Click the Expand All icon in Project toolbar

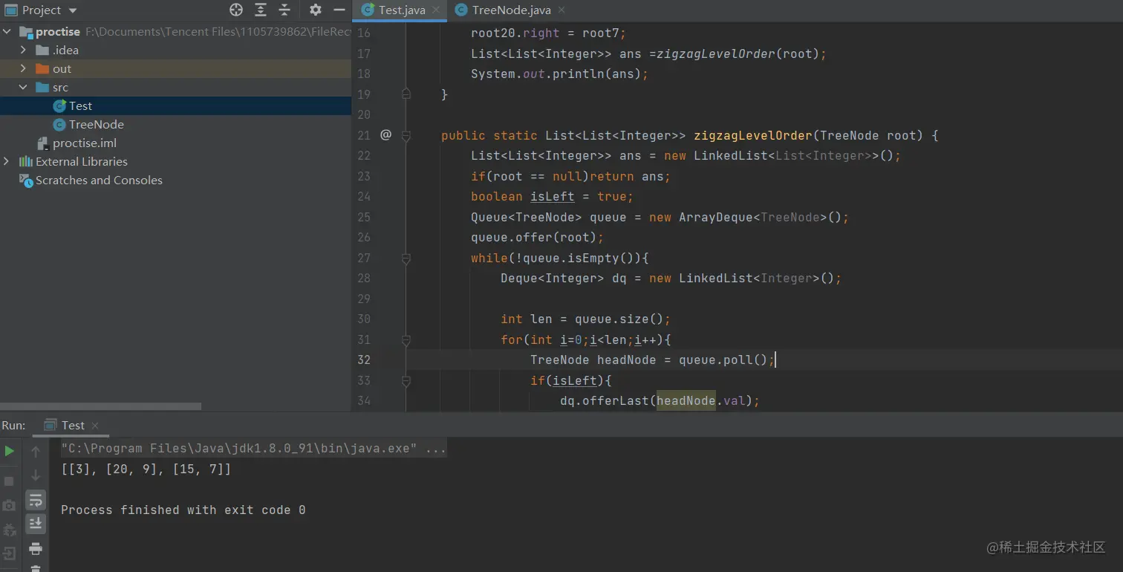(261, 10)
